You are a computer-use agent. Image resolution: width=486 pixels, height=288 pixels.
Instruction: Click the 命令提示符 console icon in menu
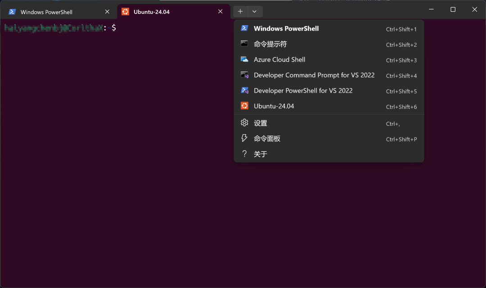[x=244, y=44]
